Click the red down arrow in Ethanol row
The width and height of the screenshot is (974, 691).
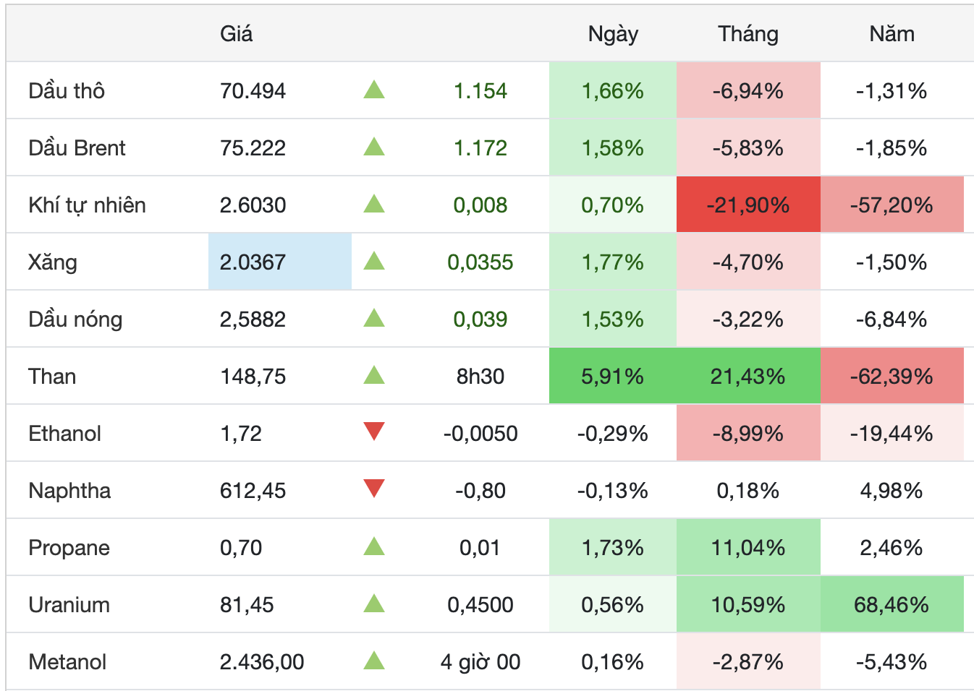374,432
